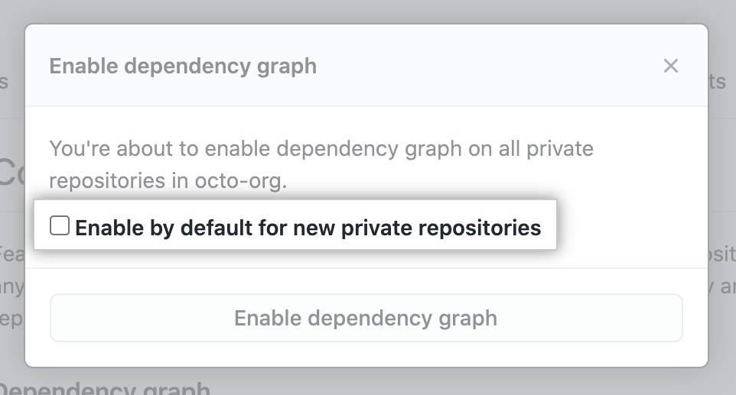Screen dimensions: 736x395
Task: Click the blank dialog area right of the checkbox row
Action: 627,228
